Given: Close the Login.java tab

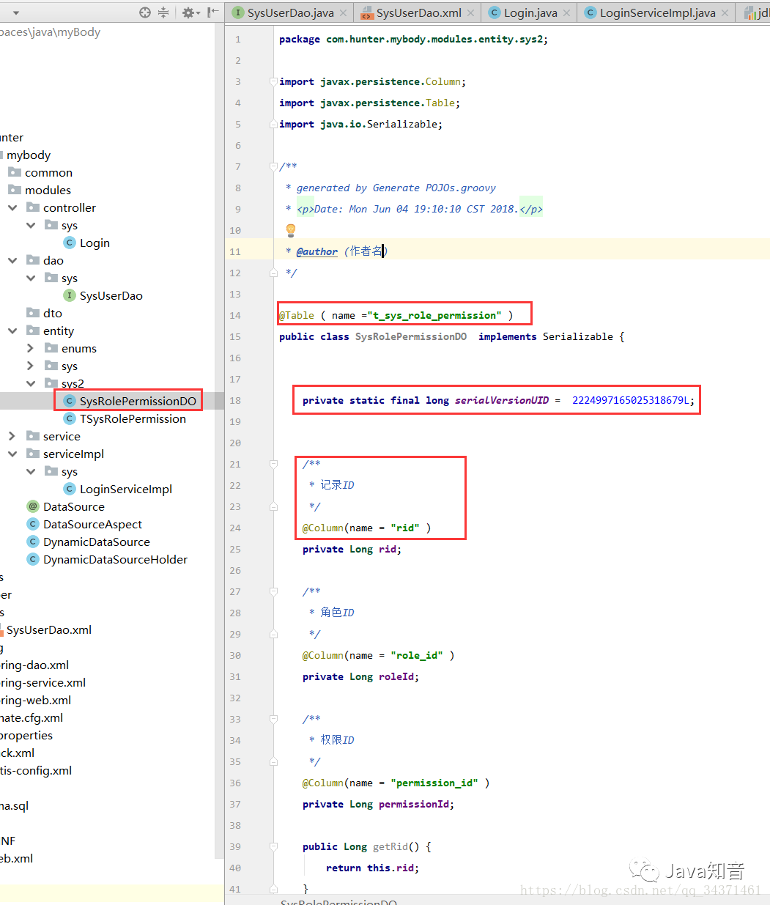Looking at the screenshot, I should point(566,13).
